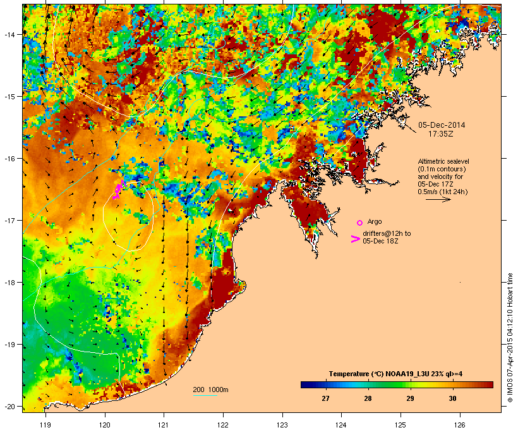Click the Temperature colorbar gradient
The height and width of the screenshot is (430, 518).
click(397, 384)
